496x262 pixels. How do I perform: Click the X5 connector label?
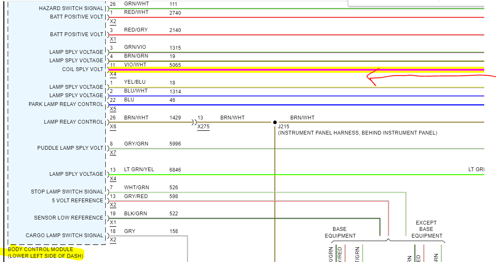coord(113,109)
